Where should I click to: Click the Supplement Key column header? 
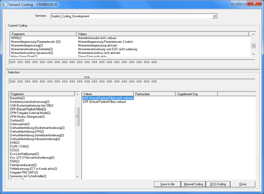196,94
